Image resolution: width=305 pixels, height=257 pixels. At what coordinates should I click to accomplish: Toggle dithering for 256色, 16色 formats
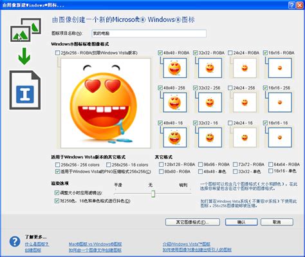57,201
